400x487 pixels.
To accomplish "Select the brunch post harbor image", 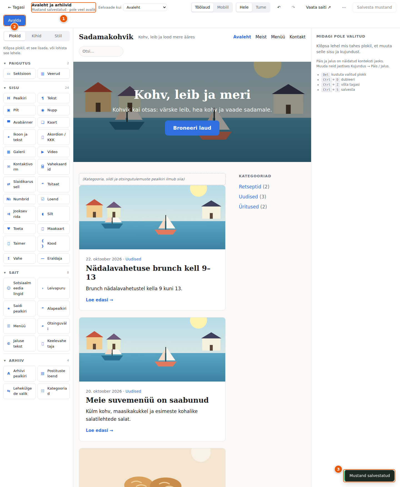I will point(152,217).
